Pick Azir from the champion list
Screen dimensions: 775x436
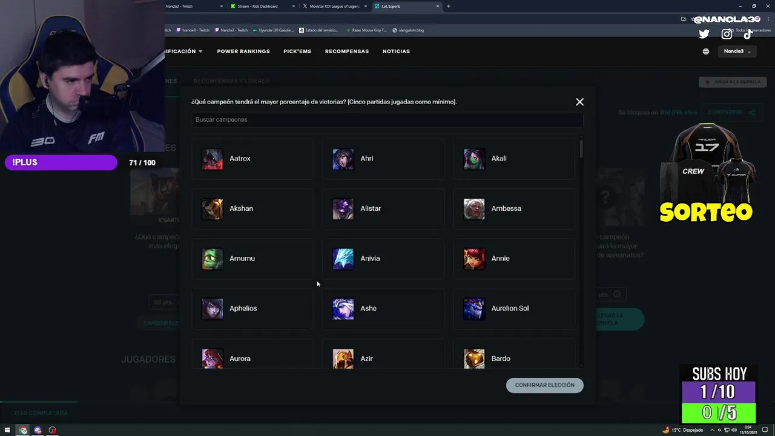pos(383,354)
